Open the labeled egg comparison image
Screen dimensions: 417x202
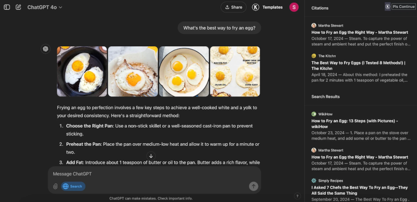click(x=235, y=71)
